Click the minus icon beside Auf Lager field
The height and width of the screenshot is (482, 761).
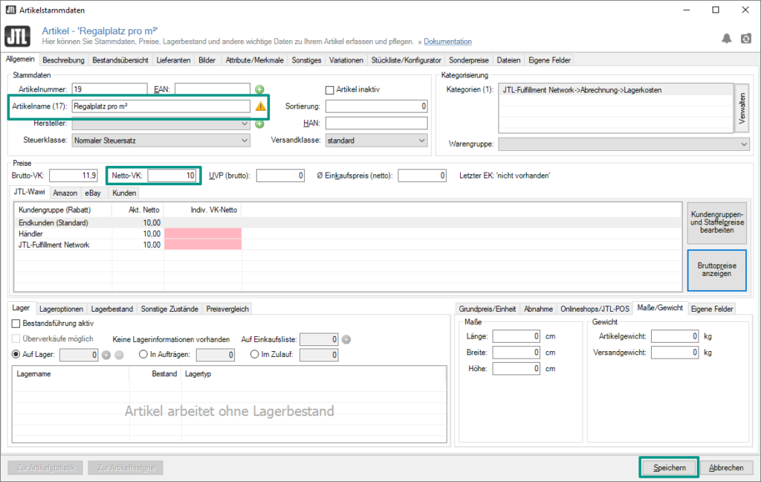coord(118,355)
